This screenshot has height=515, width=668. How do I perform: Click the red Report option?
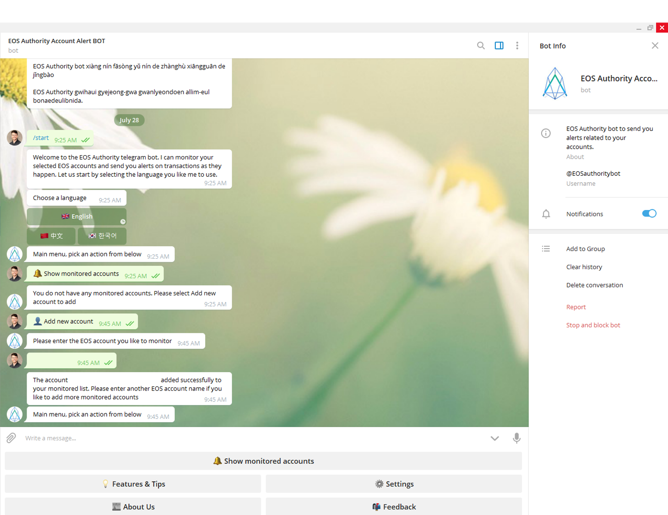pyautogui.click(x=576, y=307)
